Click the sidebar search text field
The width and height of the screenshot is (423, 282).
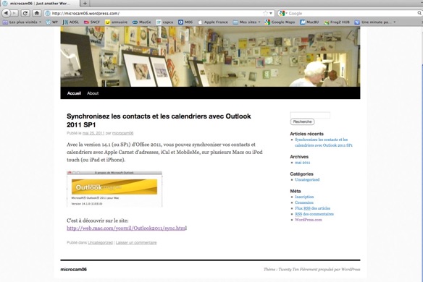[310, 115]
